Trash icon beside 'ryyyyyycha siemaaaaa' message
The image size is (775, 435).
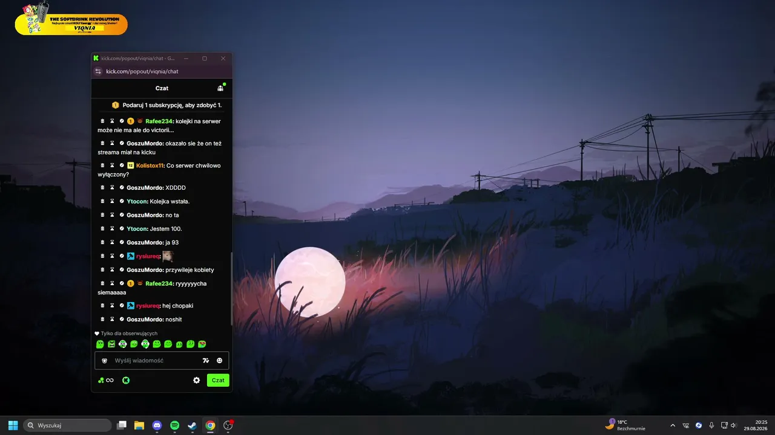tap(102, 283)
